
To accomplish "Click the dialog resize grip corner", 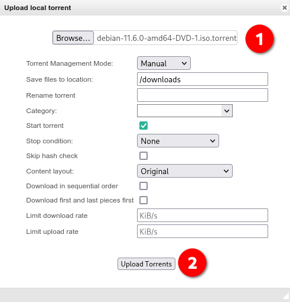I will click(286, 297).
